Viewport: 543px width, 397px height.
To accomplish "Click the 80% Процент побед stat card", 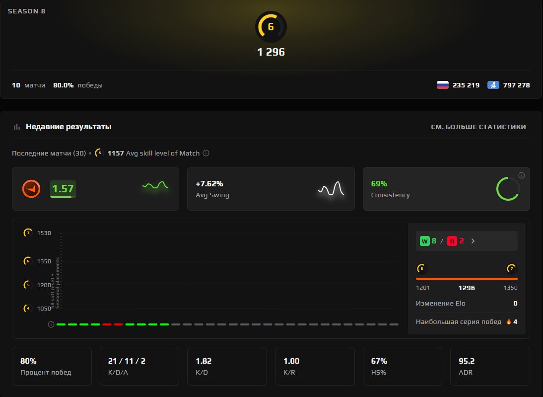I will point(52,366).
